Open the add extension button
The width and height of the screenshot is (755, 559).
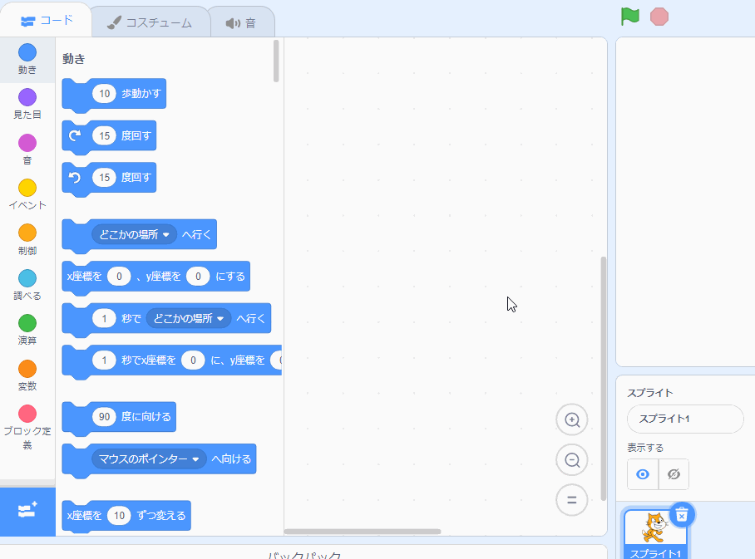(x=27, y=511)
